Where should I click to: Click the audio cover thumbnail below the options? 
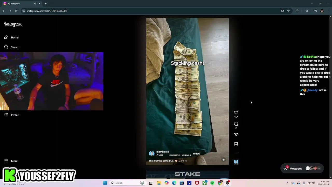tap(236, 162)
